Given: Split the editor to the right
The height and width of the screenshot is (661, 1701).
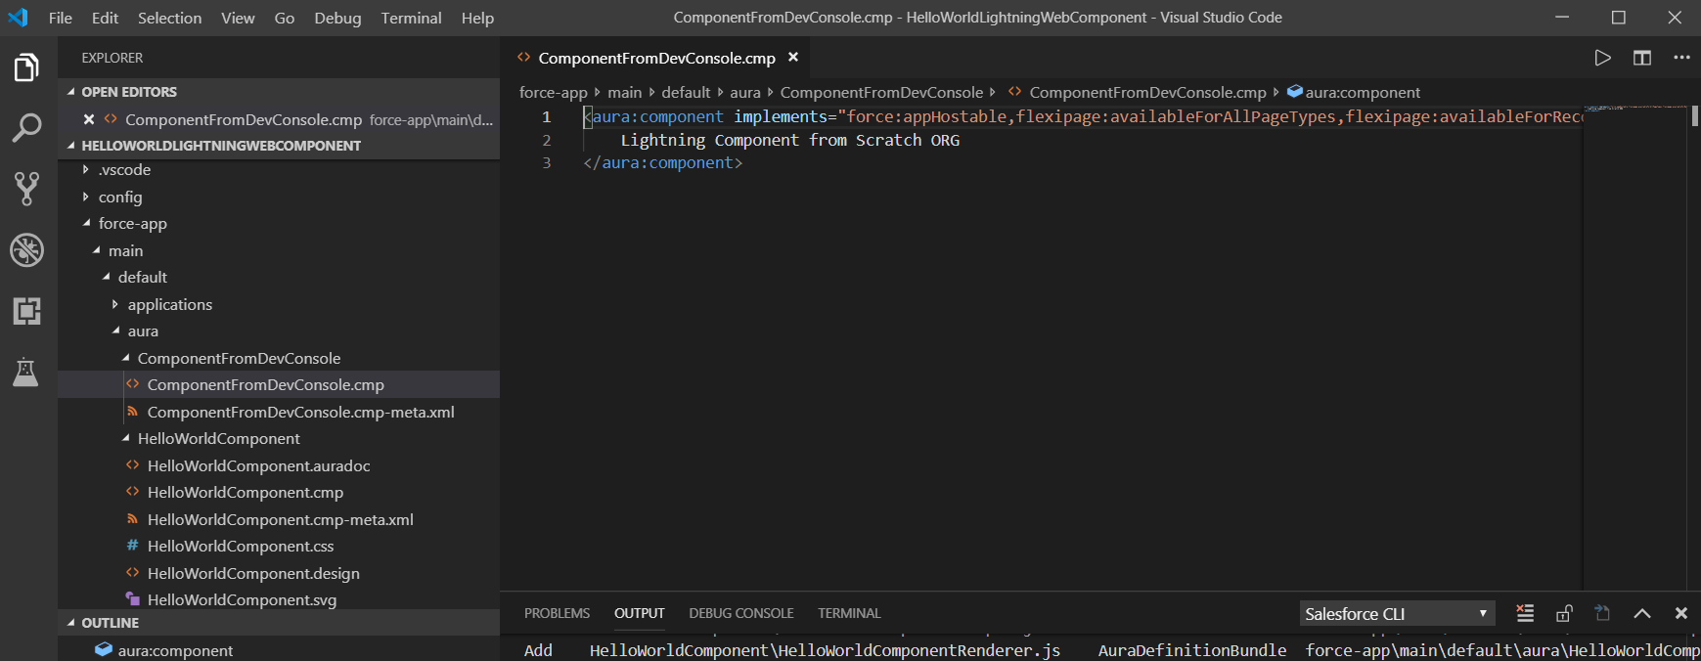Looking at the screenshot, I should coord(1642,58).
